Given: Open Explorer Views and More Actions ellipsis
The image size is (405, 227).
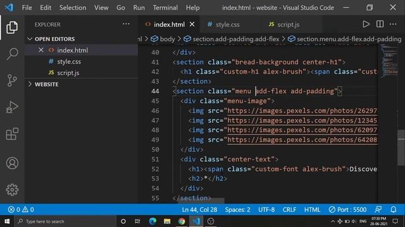Looking at the screenshot, I should click(x=126, y=24).
